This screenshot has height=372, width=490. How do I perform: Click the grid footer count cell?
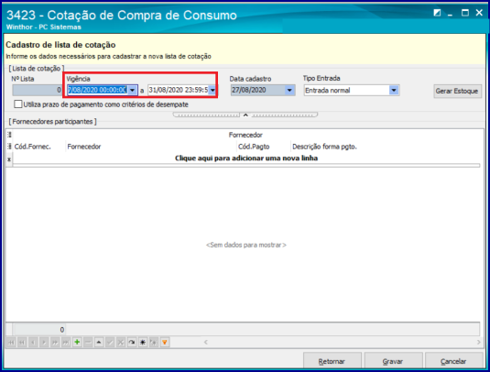pyautogui.click(x=39, y=330)
